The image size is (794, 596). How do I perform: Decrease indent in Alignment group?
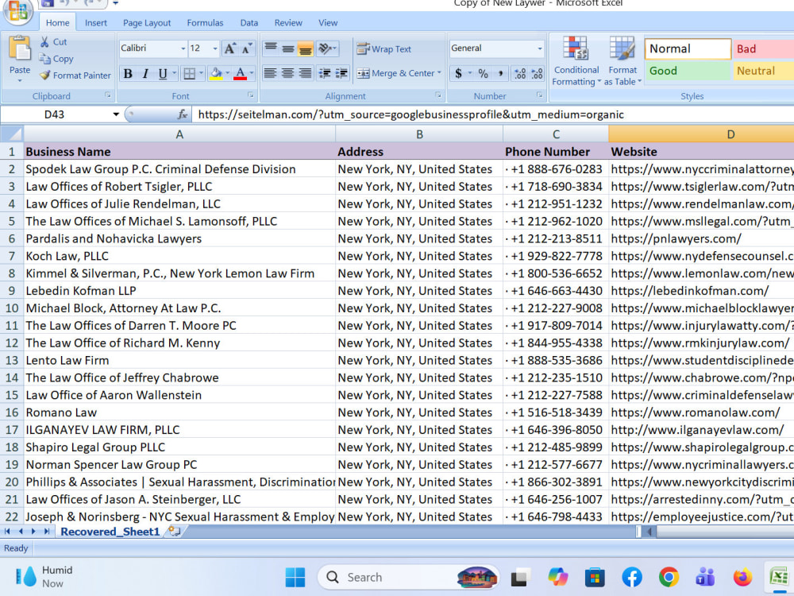tap(325, 73)
